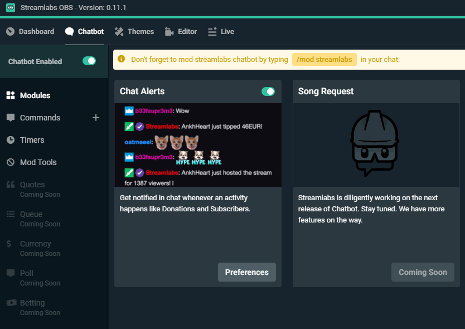Click the Song Request card title
Screen dimensions: 465x329
(326, 91)
